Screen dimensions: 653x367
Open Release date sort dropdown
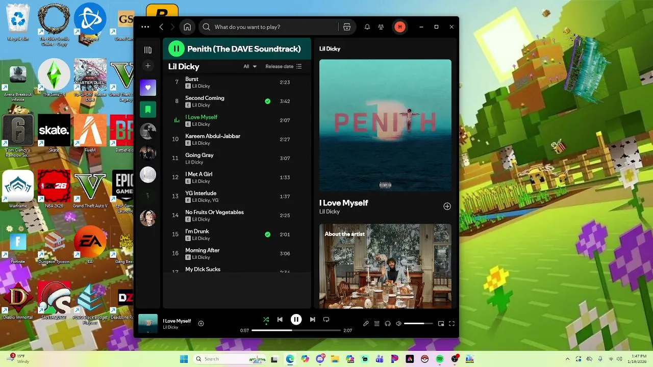[x=284, y=66]
